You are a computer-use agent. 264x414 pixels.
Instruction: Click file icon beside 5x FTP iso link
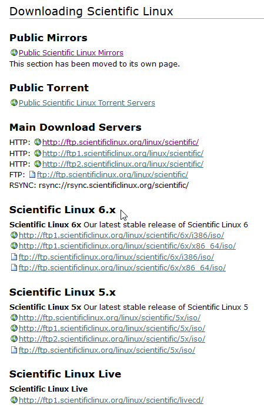click(x=14, y=350)
